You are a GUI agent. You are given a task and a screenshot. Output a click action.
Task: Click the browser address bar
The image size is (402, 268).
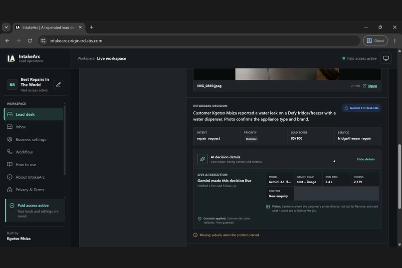pos(199,40)
